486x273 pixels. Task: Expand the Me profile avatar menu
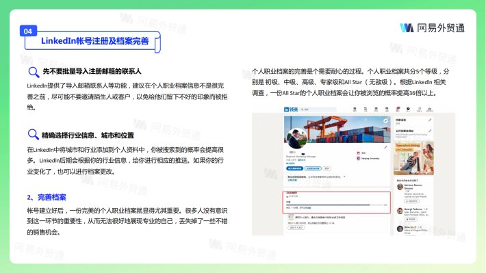(408, 109)
